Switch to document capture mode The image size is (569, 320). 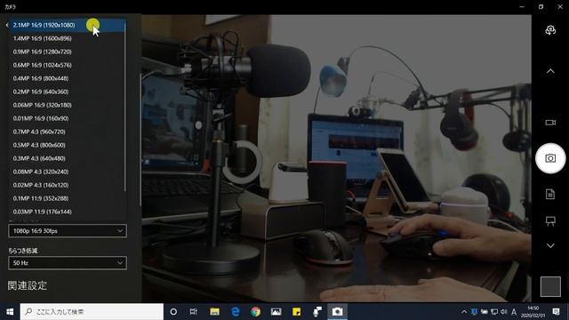point(550,194)
